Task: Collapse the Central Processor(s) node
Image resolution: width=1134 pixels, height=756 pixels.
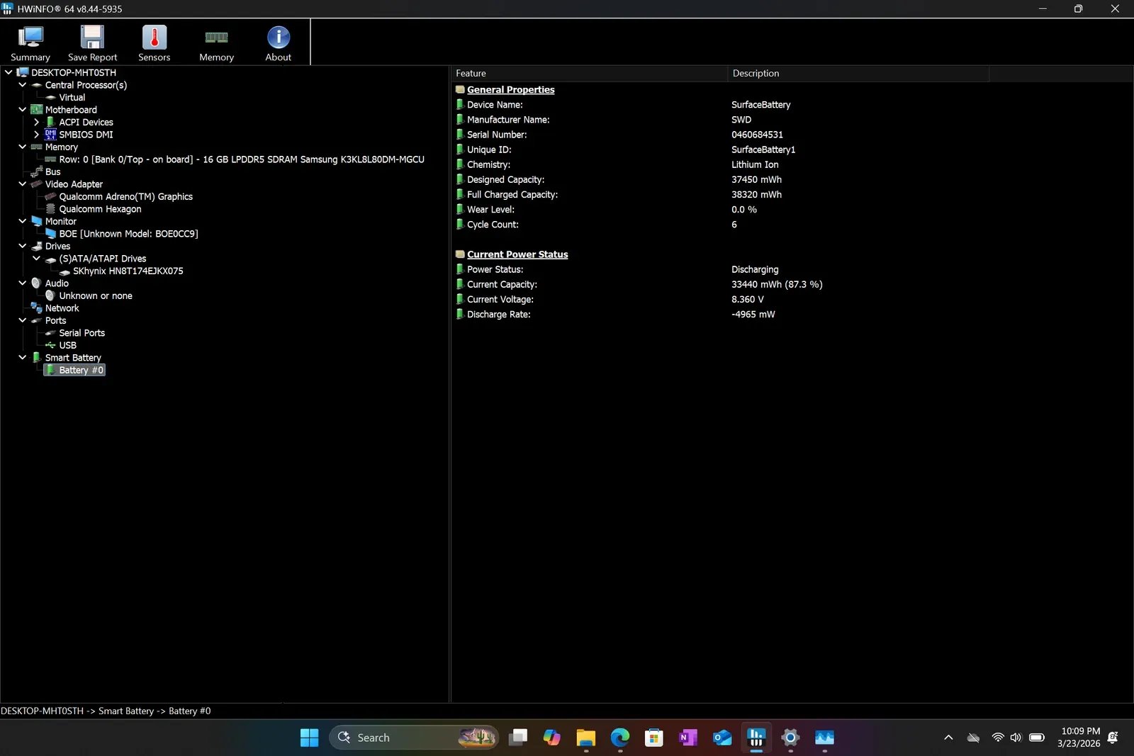Action: (22, 85)
